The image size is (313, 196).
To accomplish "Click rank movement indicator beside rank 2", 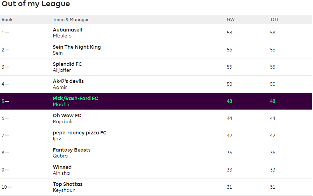I will [x=7, y=50].
